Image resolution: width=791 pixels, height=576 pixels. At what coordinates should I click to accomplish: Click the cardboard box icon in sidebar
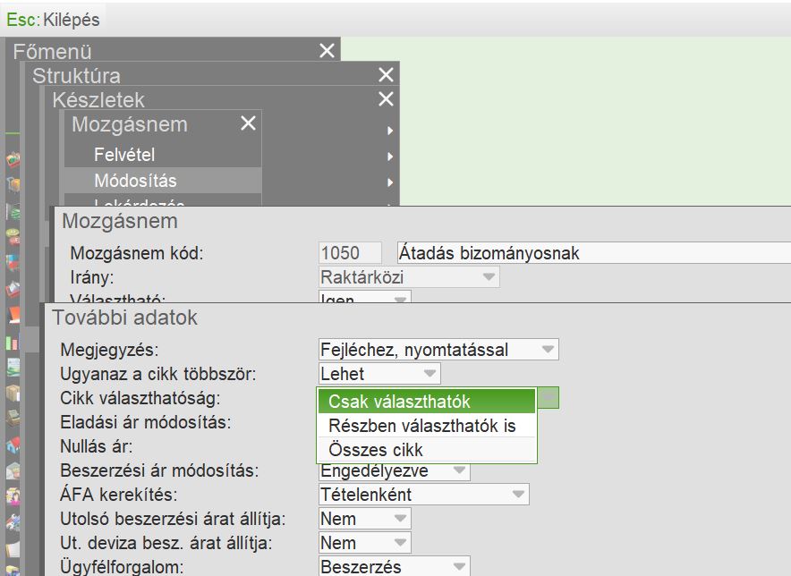click(x=13, y=394)
